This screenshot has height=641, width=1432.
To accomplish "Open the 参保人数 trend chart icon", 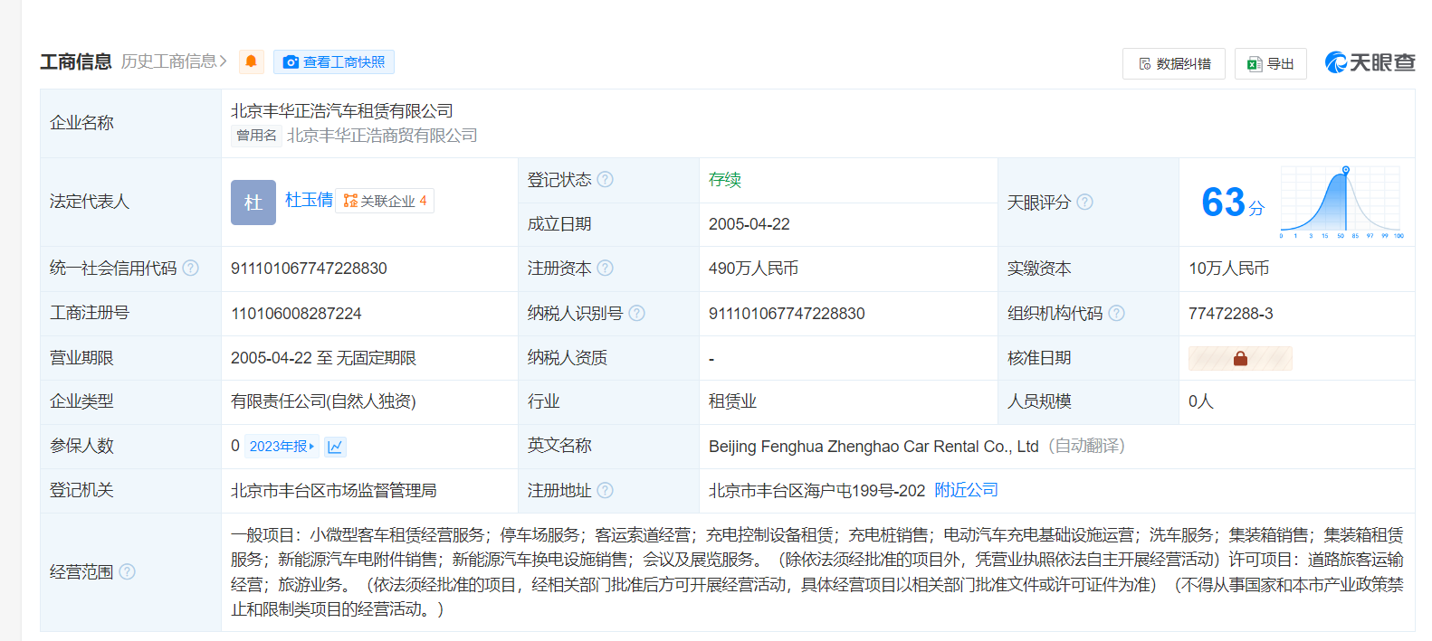I will 335,447.
